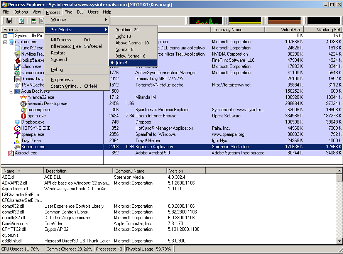
Task: Choose Restart in the Process menu
Action: tap(76, 53)
